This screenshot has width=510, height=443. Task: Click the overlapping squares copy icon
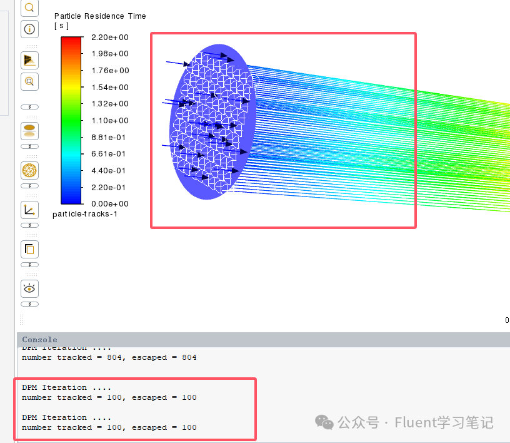click(29, 249)
